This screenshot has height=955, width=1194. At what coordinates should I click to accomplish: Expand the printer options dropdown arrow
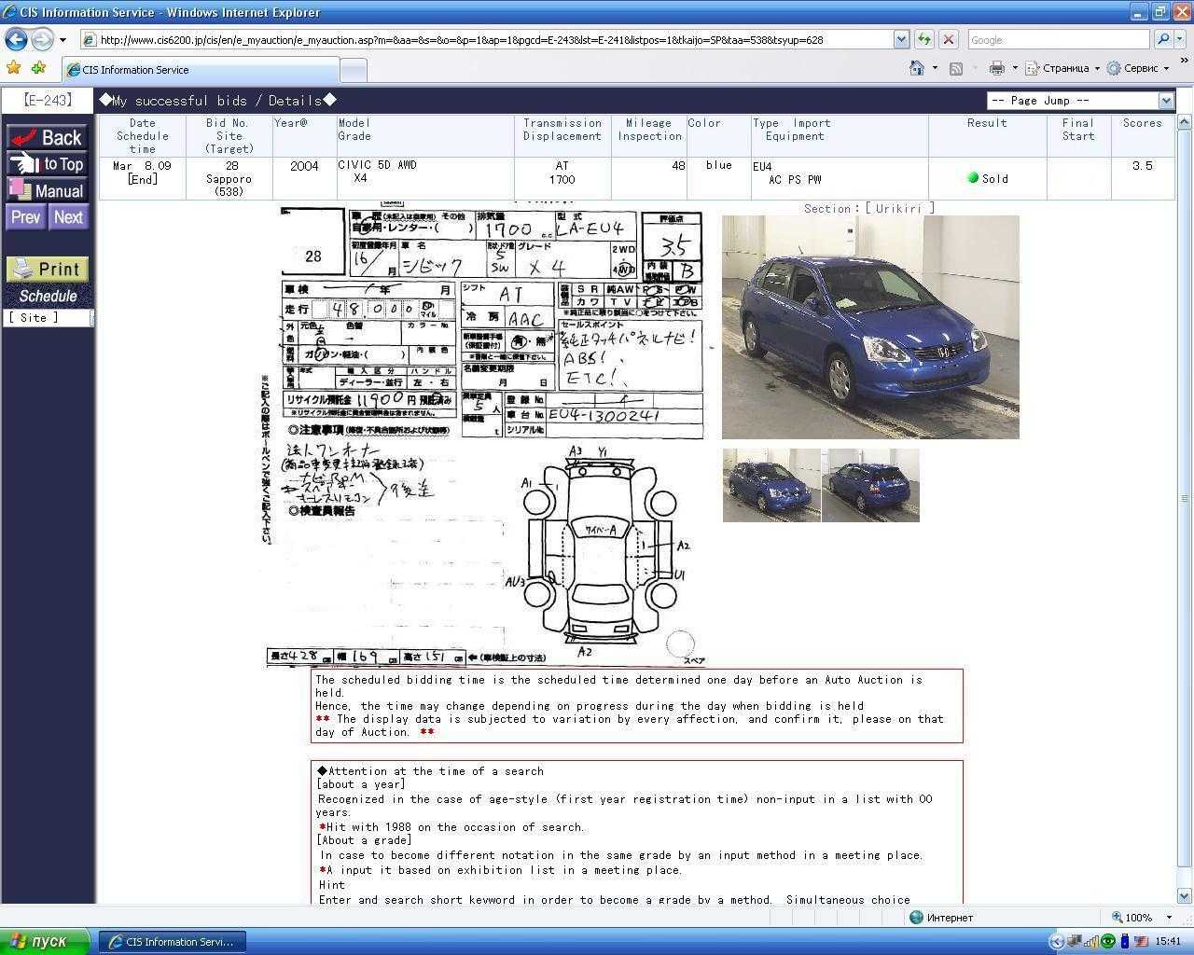[1014, 68]
